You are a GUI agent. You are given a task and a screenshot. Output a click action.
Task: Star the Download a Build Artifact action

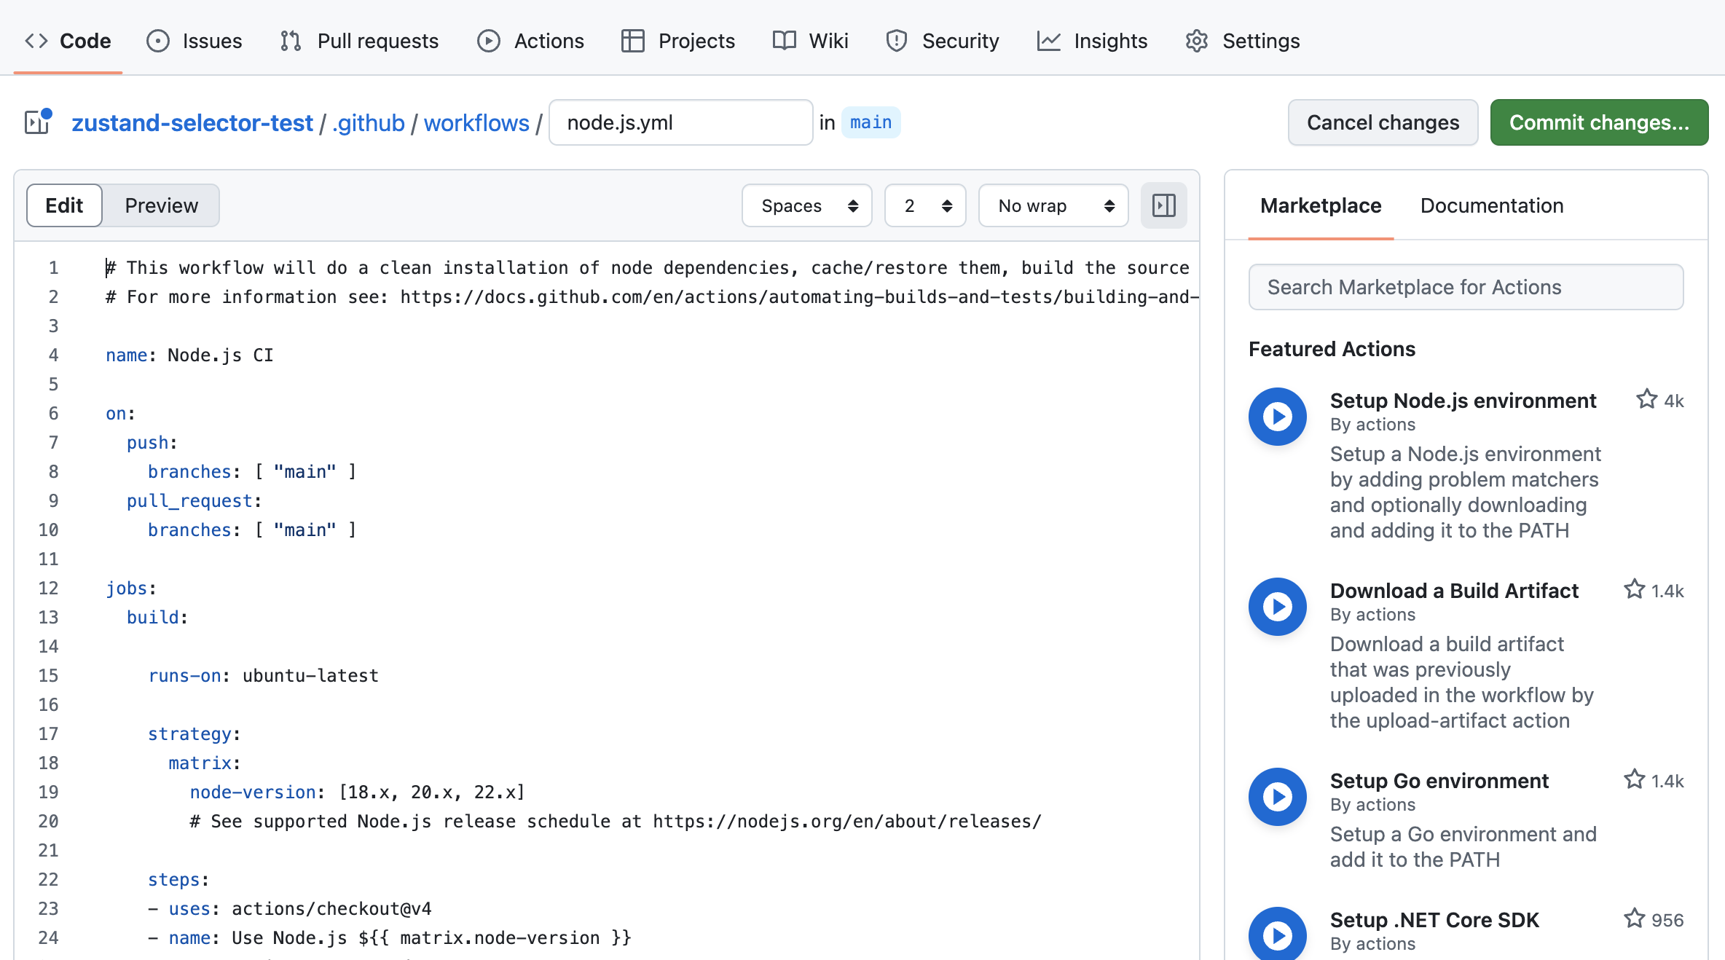[x=1634, y=589]
